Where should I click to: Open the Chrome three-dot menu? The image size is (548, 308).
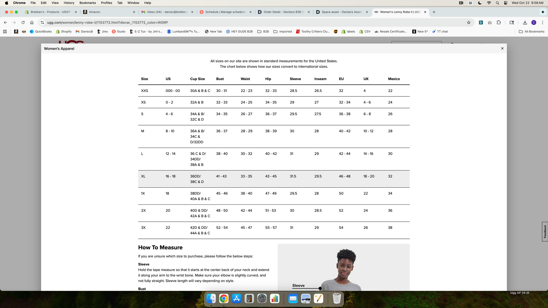click(x=542, y=23)
